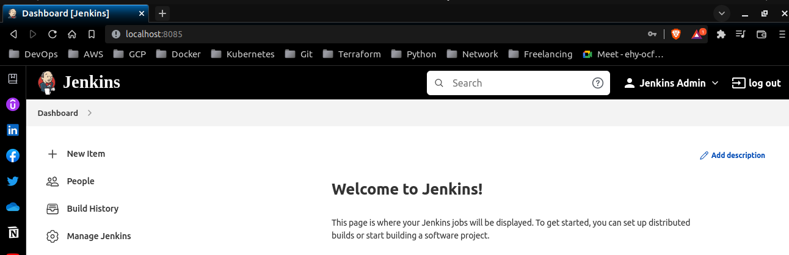The image size is (789, 255).
Task: Click the saved password key icon
Action: click(652, 34)
